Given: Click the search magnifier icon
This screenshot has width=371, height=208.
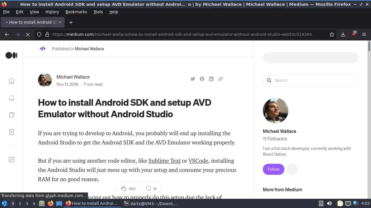Looking at the screenshot, I should coord(269,80).
